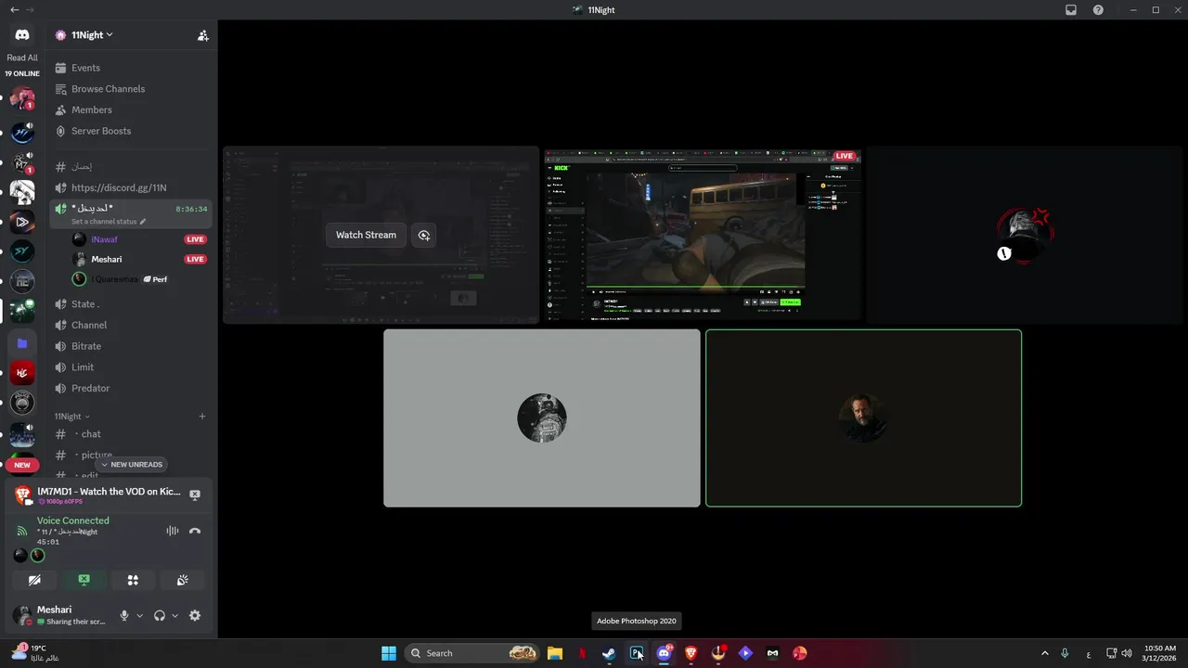Toggle the green screen share button
The image size is (1188, 668).
tap(84, 580)
